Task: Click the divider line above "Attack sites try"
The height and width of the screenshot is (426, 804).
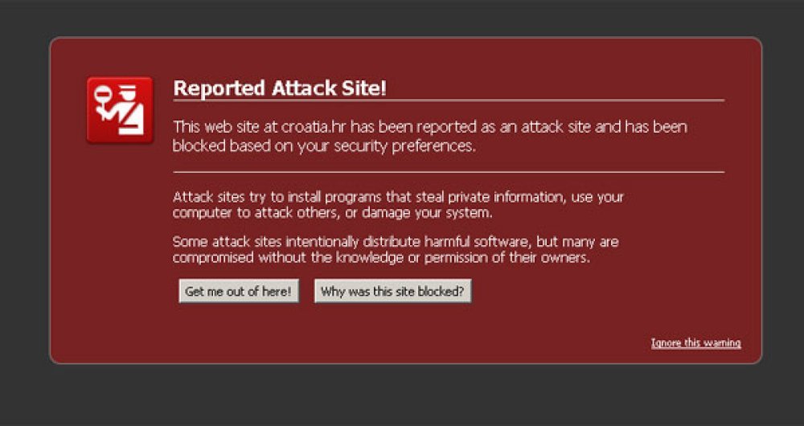Action: tap(449, 172)
